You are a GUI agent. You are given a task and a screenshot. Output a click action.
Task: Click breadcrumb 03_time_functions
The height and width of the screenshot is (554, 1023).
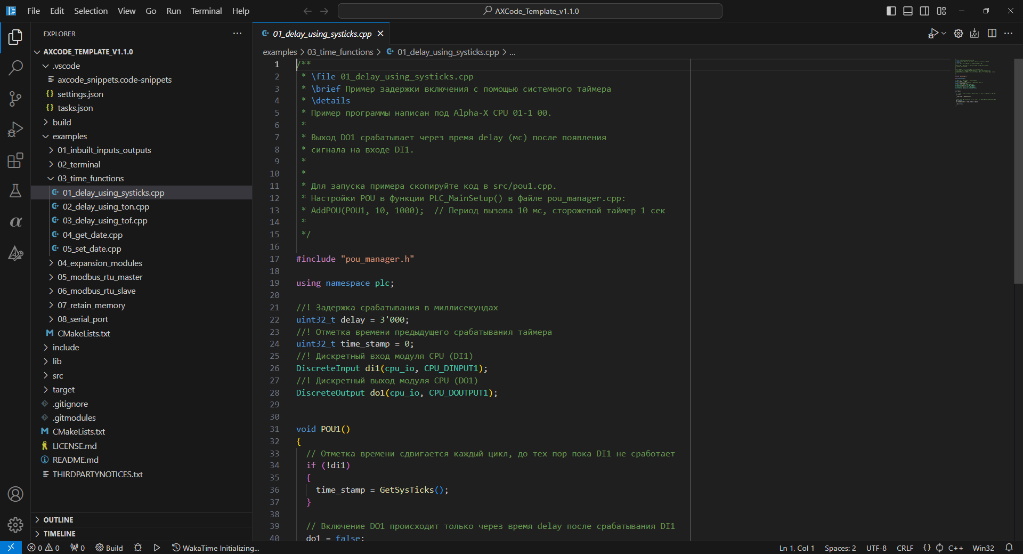(340, 52)
